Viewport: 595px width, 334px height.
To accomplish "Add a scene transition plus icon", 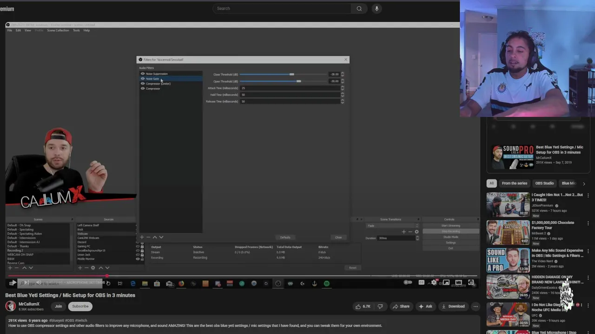I will click(x=403, y=231).
